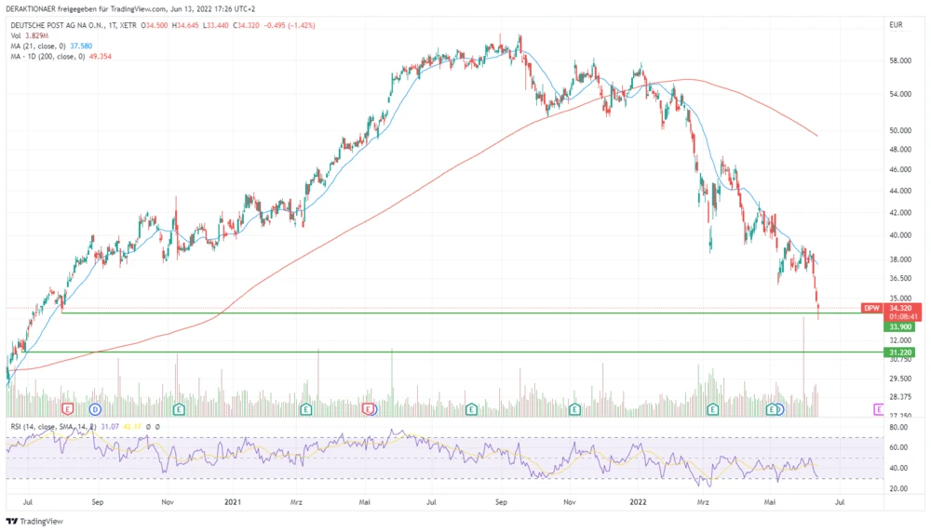Select the green earnings marker near March 2021
Image resolution: width=931 pixels, height=532 pixels.
pos(305,408)
